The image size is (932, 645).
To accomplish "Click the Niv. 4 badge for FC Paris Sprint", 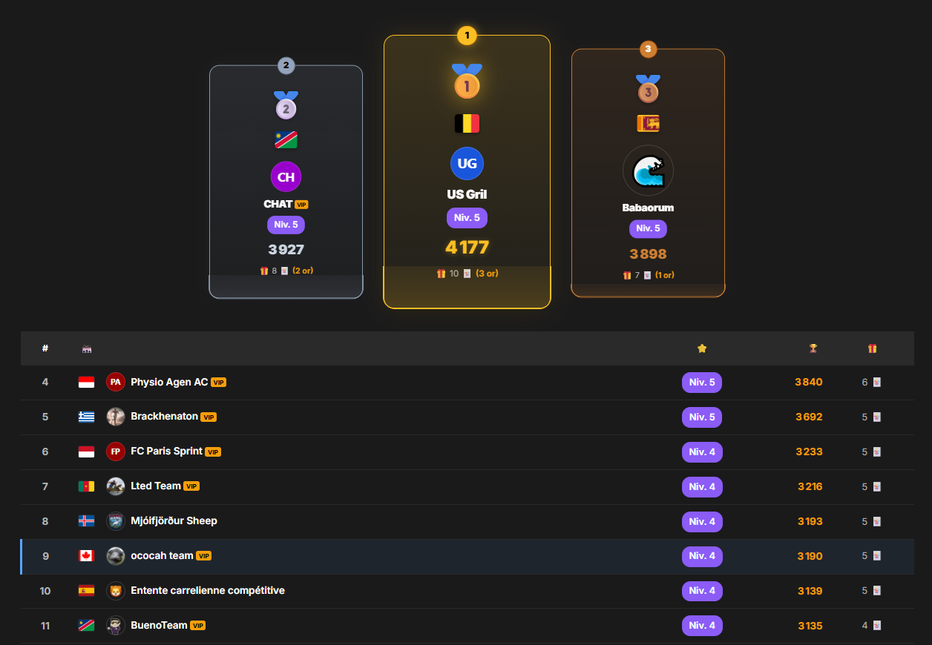I will pos(702,451).
